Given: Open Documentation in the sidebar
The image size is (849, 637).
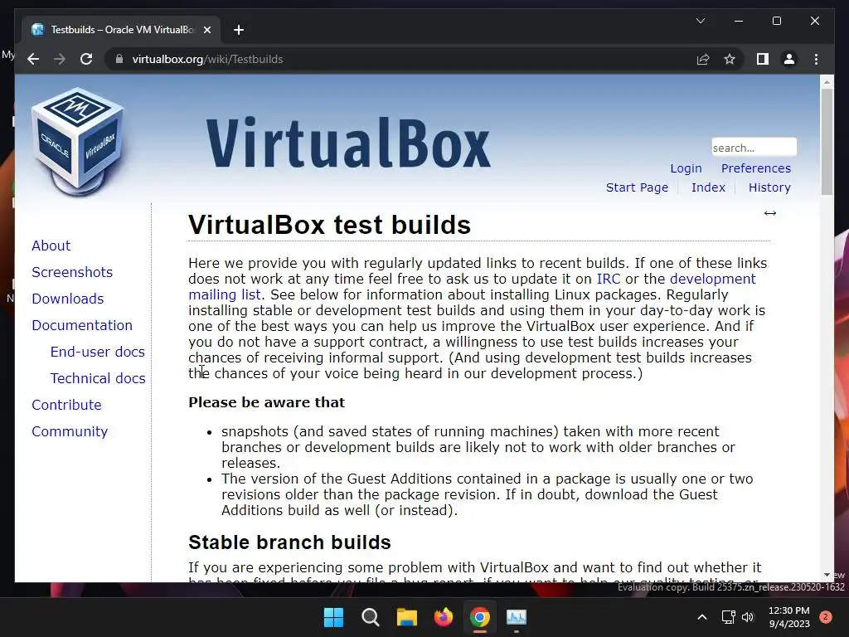Looking at the screenshot, I should (82, 325).
